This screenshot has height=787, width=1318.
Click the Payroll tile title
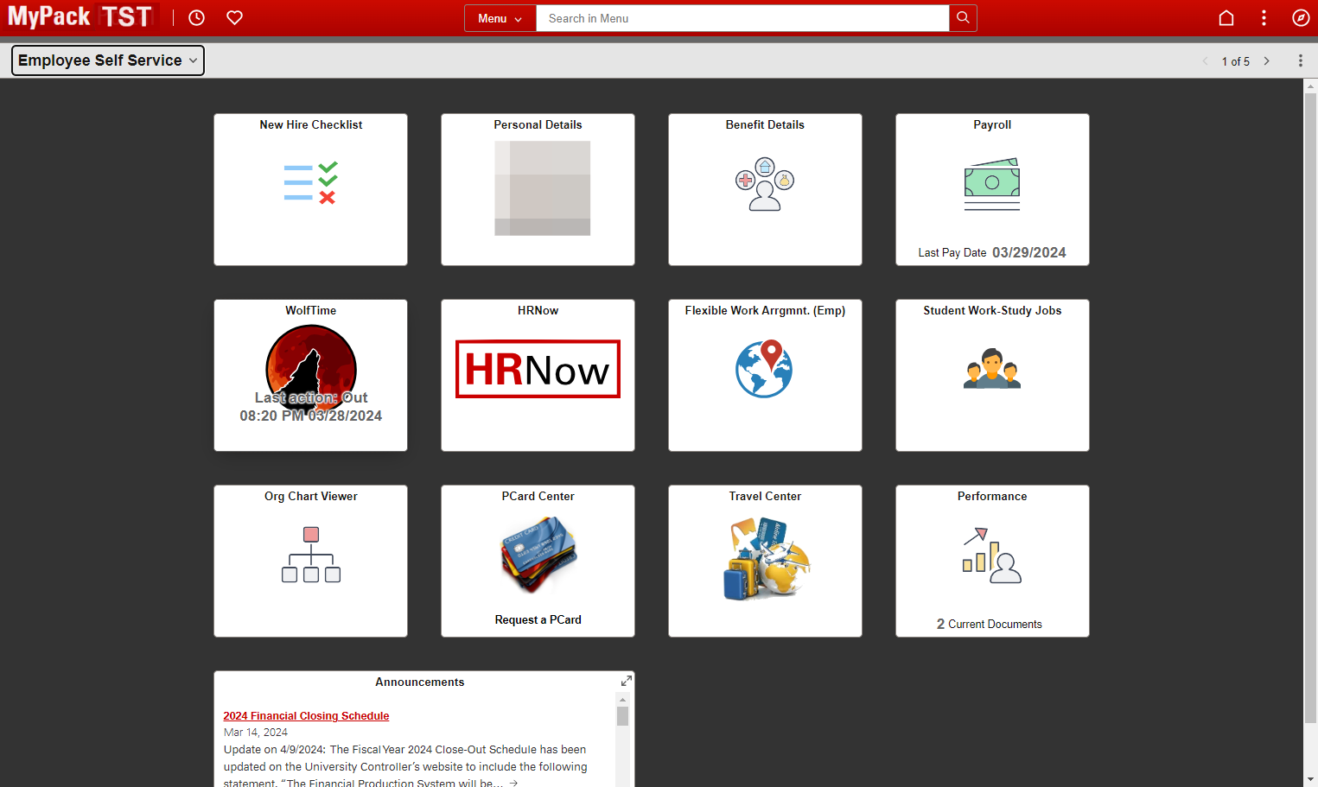(992, 124)
